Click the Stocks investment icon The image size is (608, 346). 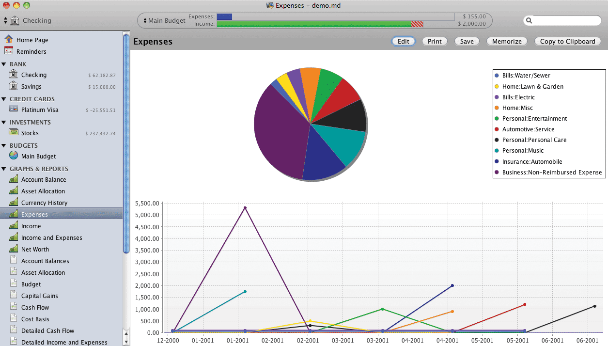[x=14, y=133]
